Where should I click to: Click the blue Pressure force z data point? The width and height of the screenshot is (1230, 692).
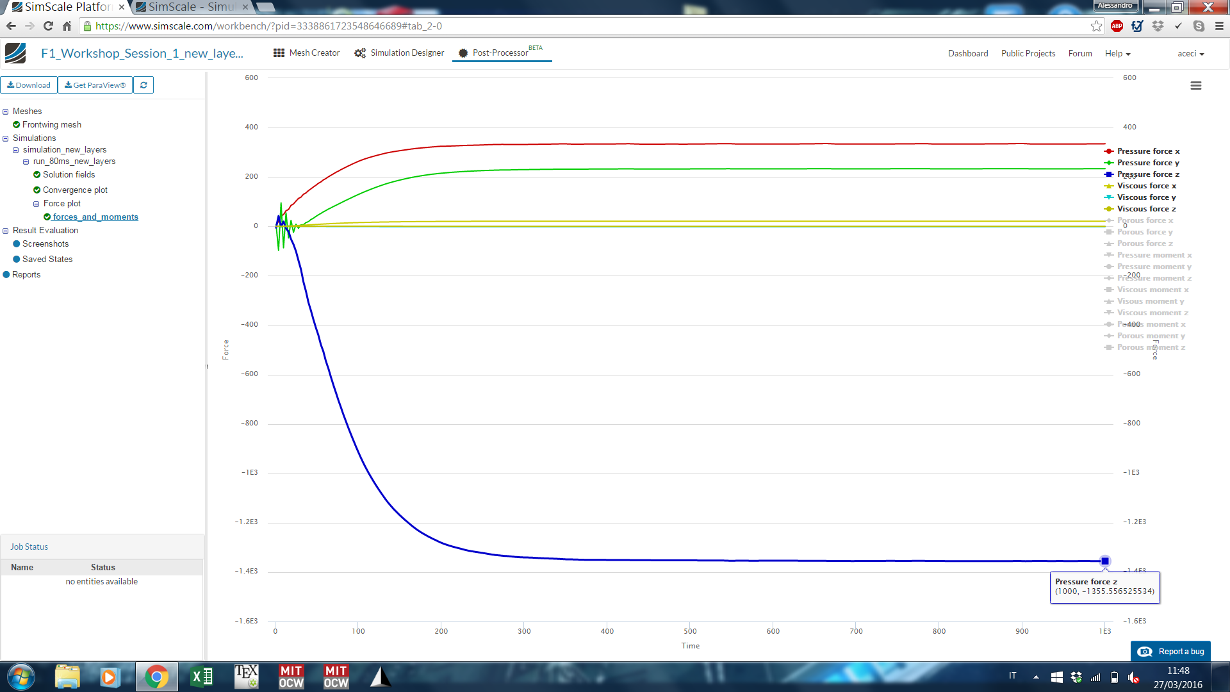coord(1104,561)
